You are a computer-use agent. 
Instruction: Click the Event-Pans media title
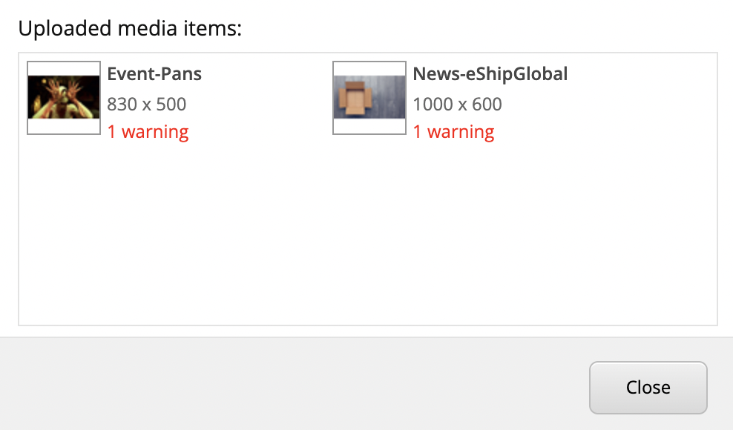(154, 74)
